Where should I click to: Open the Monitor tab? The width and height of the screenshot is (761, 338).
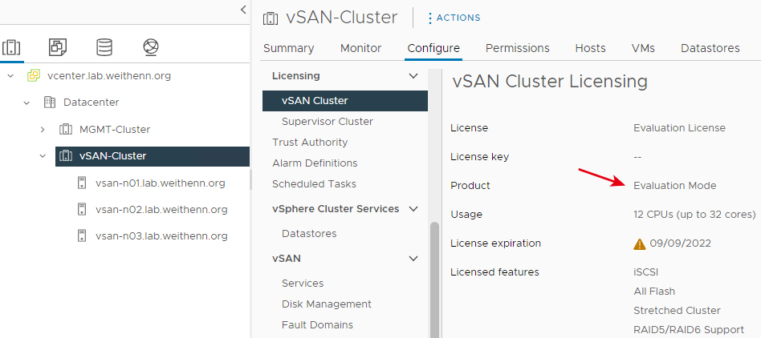(x=360, y=48)
